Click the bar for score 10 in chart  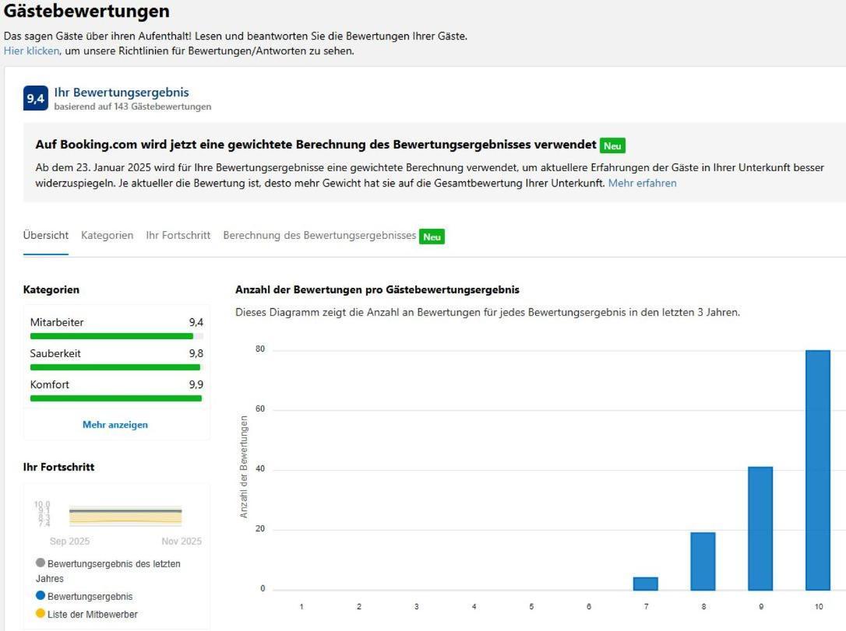click(818, 470)
